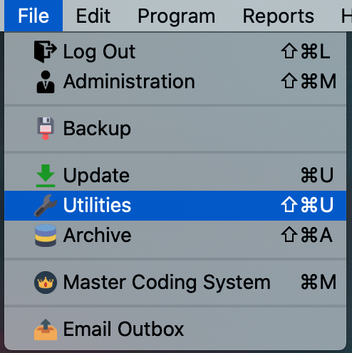Open the Program menu
The height and width of the screenshot is (353, 352).
pyautogui.click(x=177, y=16)
